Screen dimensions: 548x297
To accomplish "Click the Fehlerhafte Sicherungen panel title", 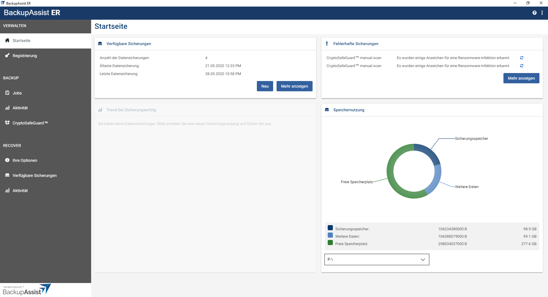I will pyautogui.click(x=356, y=44).
